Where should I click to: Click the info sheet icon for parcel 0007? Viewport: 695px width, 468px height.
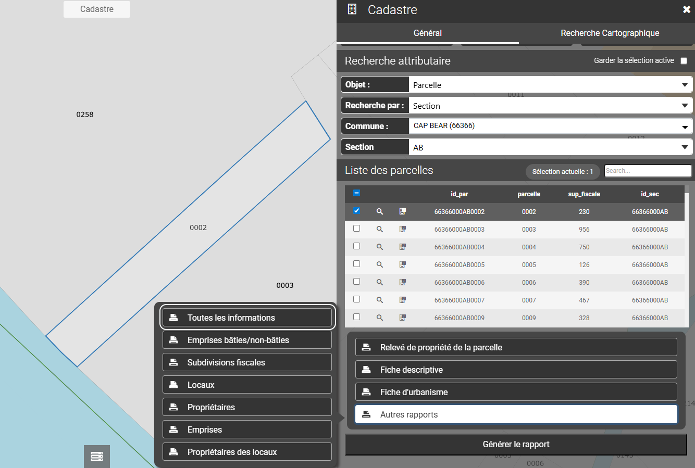(x=403, y=300)
